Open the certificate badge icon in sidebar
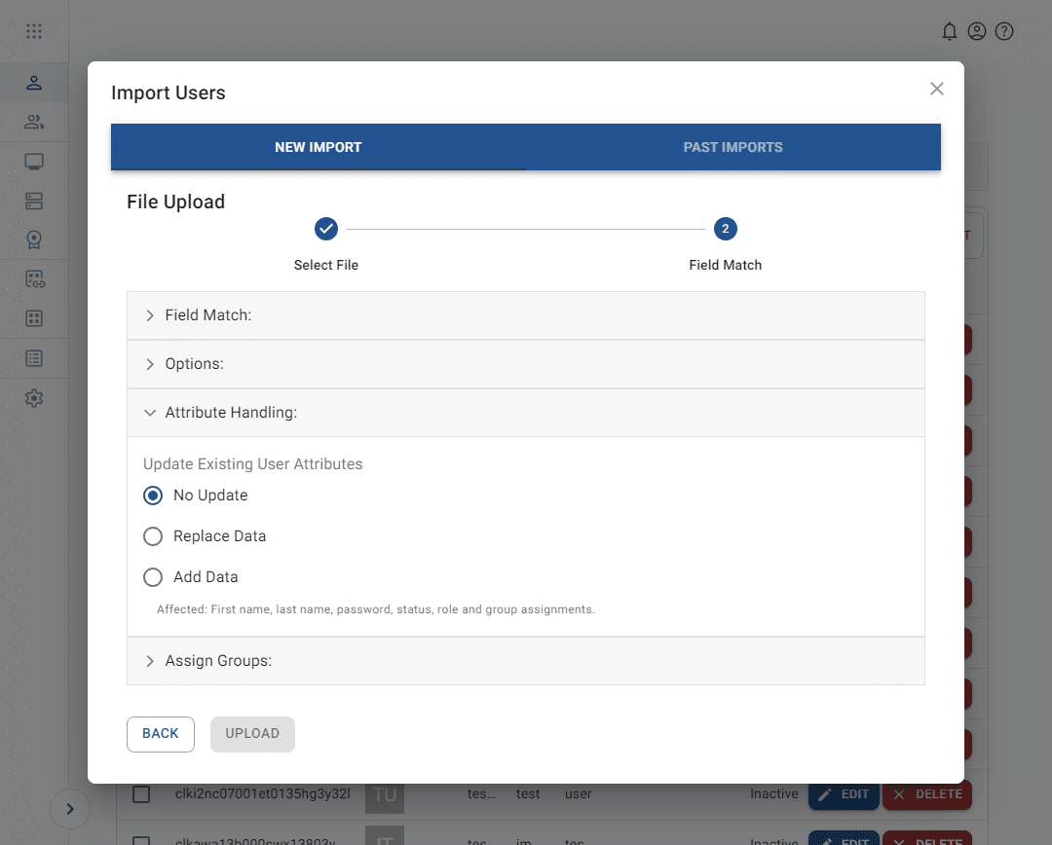Viewport: 1052px width, 845px height. (34, 239)
